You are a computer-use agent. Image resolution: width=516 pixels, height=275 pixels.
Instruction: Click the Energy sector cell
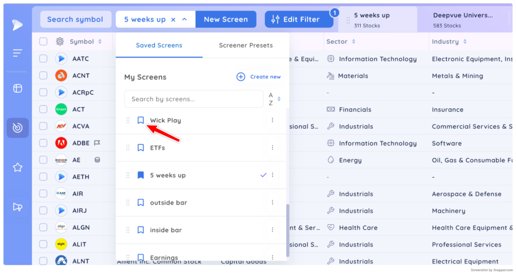click(350, 160)
